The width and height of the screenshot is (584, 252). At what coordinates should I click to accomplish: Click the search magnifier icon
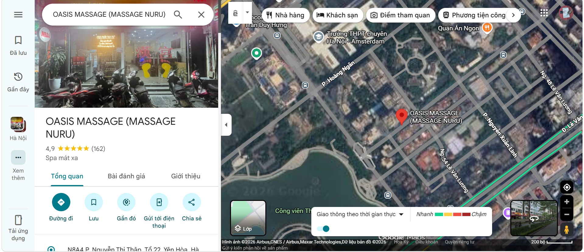coord(178,15)
